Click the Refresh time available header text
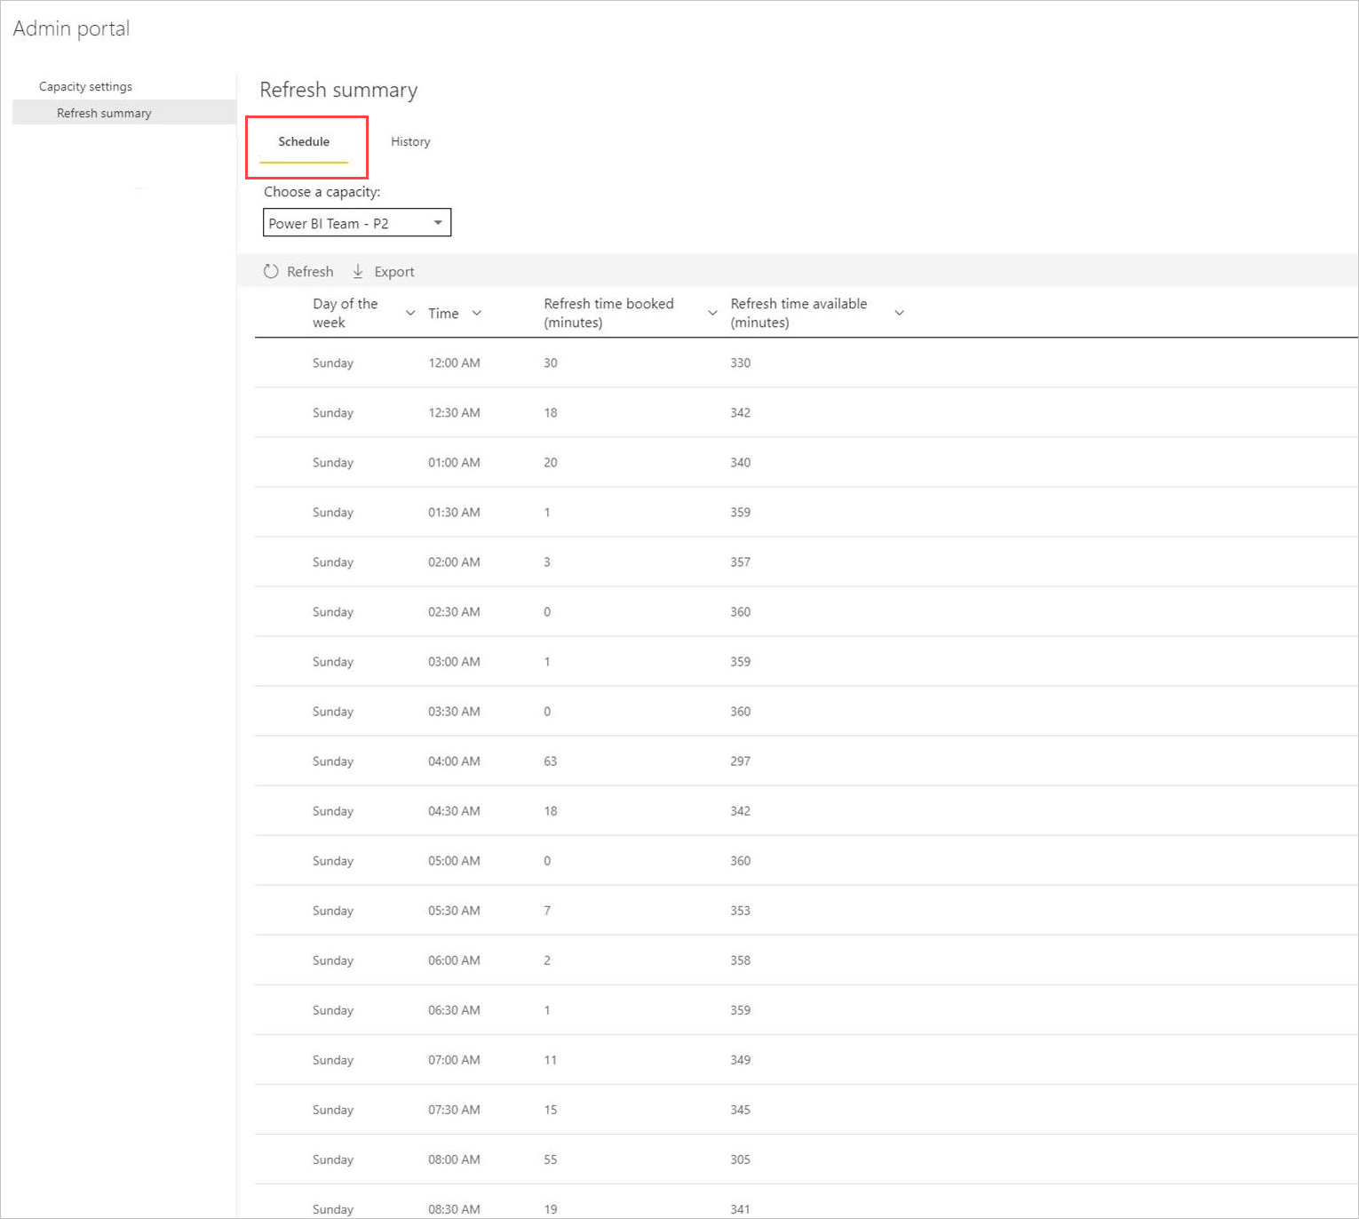 (799, 313)
